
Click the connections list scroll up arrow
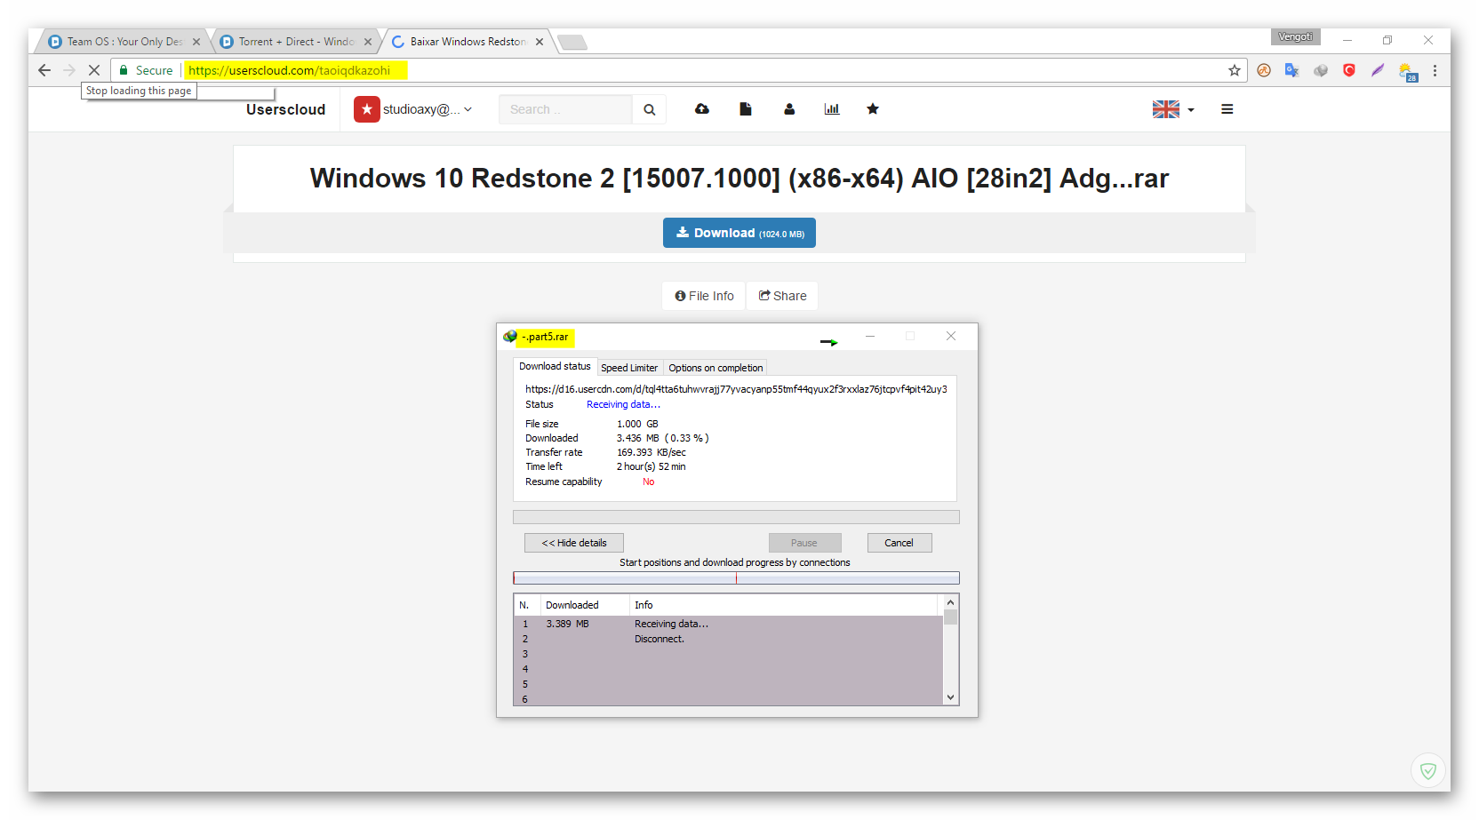[x=951, y=602]
